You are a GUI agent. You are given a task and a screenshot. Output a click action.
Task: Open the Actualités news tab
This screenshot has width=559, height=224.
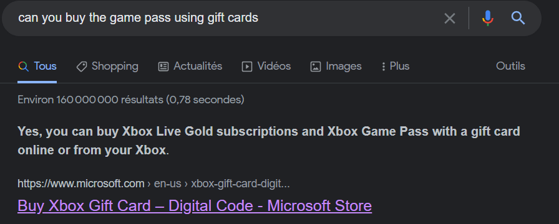click(x=198, y=66)
